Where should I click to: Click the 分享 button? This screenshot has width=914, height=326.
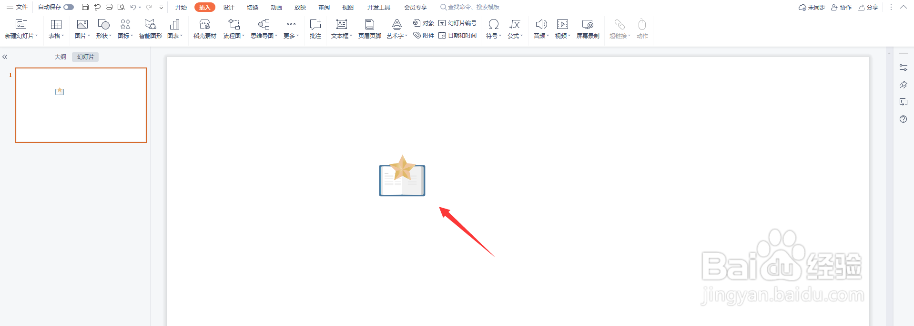[x=868, y=7]
